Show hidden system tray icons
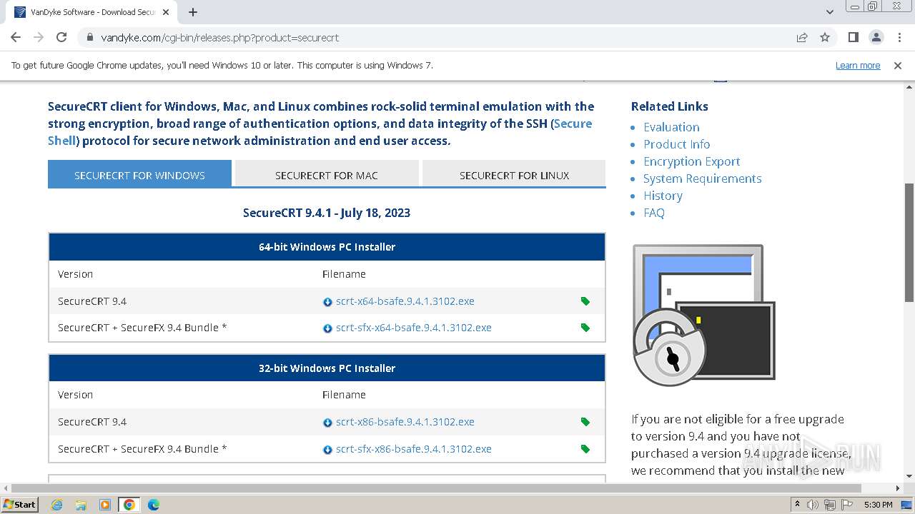 [797, 505]
